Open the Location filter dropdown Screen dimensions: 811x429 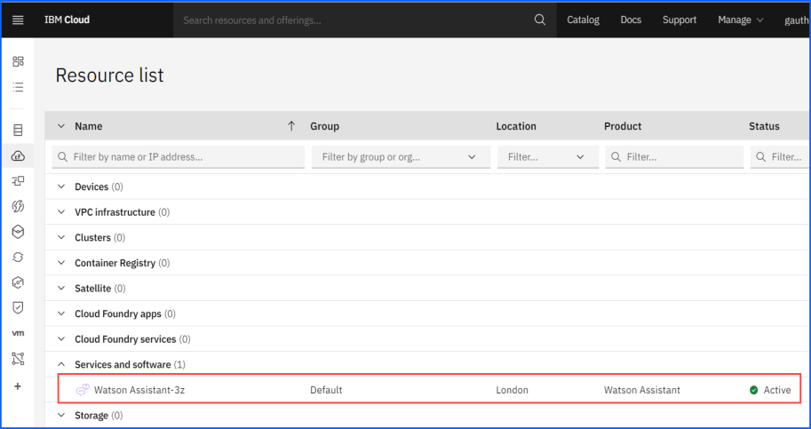tap(546, 157)
